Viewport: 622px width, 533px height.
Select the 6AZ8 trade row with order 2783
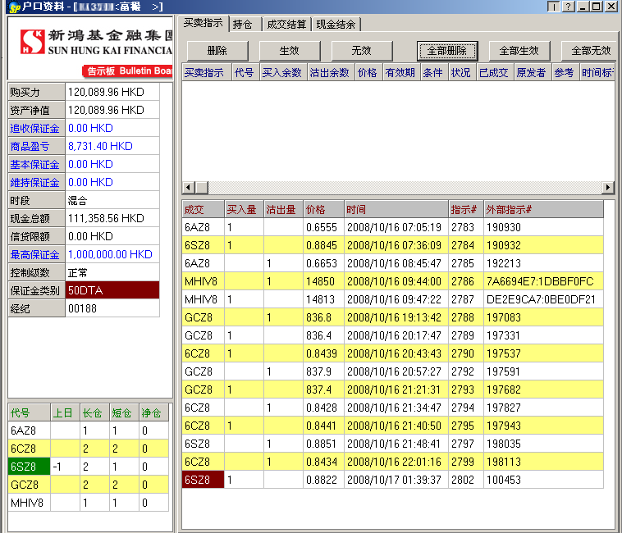coord(392,227)
